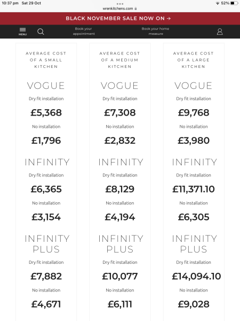Viewport: 240px width, 321px height.
Task: Click the search magnifier icon
Action: point(41,32)
